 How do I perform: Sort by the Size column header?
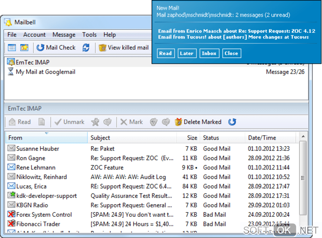188,137
